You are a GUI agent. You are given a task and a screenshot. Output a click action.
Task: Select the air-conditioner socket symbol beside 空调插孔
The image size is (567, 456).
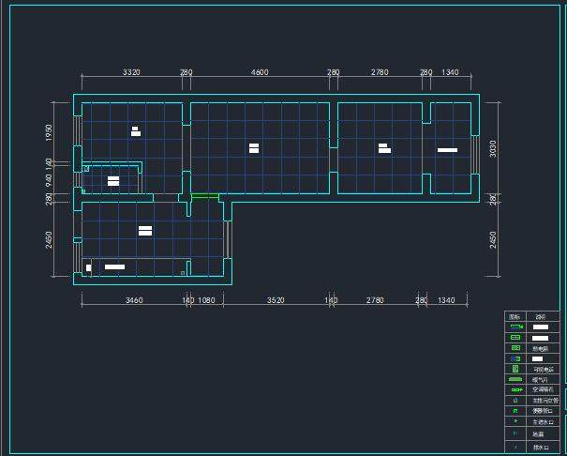point(515,389)
